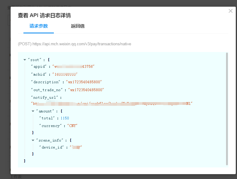This screenshot has width=237, height=179.
Task: Select the 请求参数 tab
Action: point(39,26)
